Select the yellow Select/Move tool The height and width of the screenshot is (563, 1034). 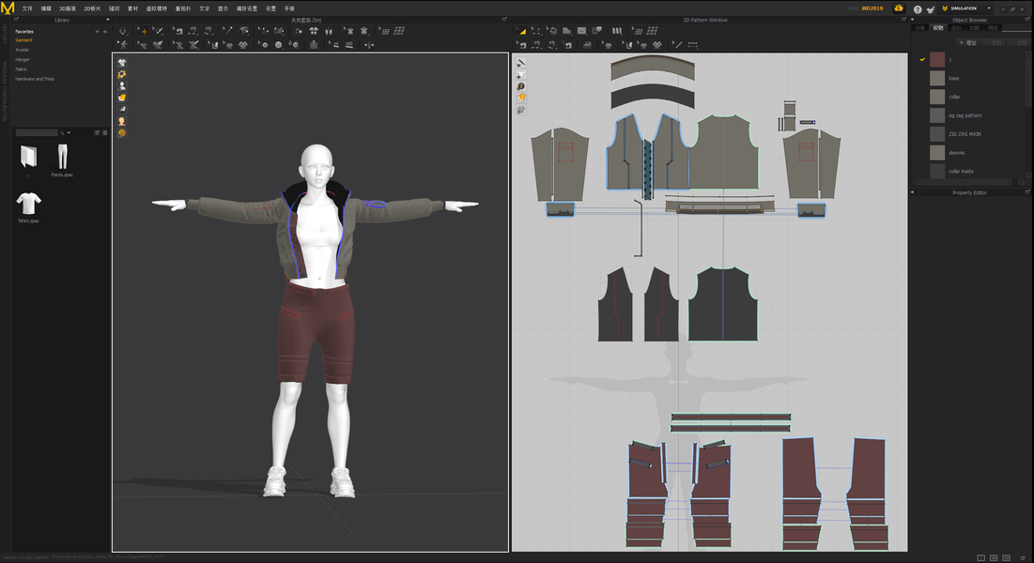click(x=144, y=31)
